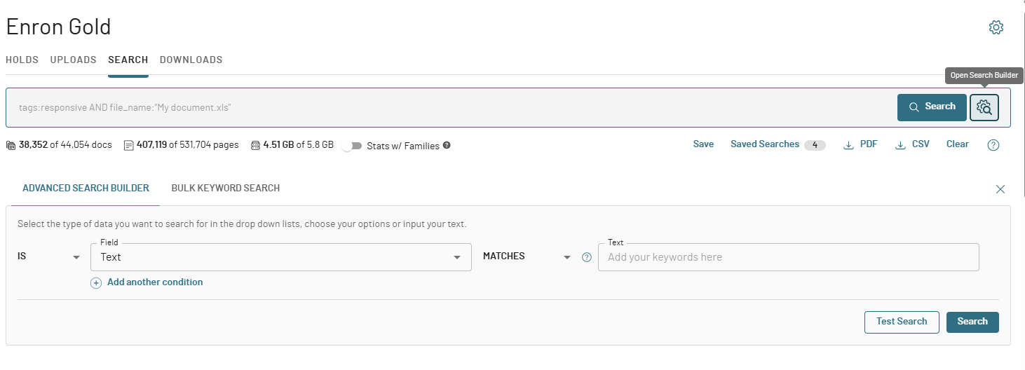Viewport: 1025px width, 370px height.
Task: Open the settings gear icon
Action: coord(996,27)
